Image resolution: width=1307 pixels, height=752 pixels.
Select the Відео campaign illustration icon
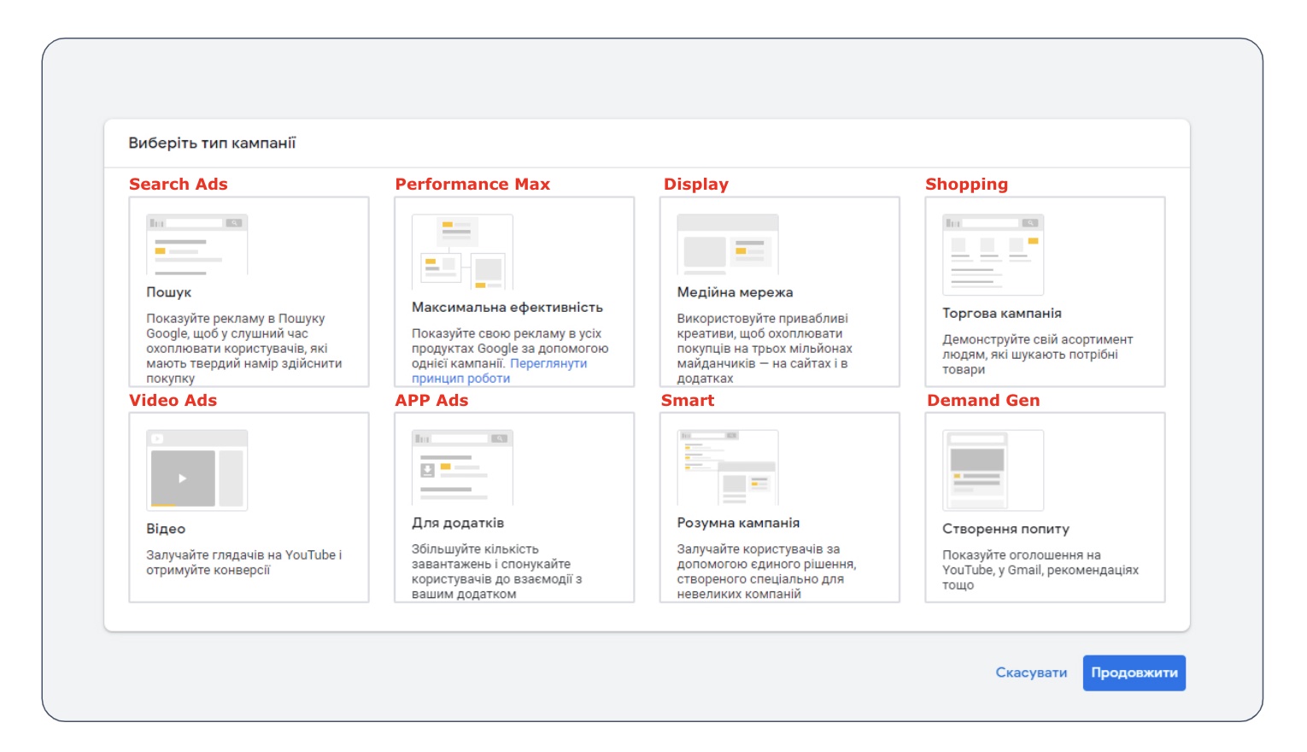point(197,470)
